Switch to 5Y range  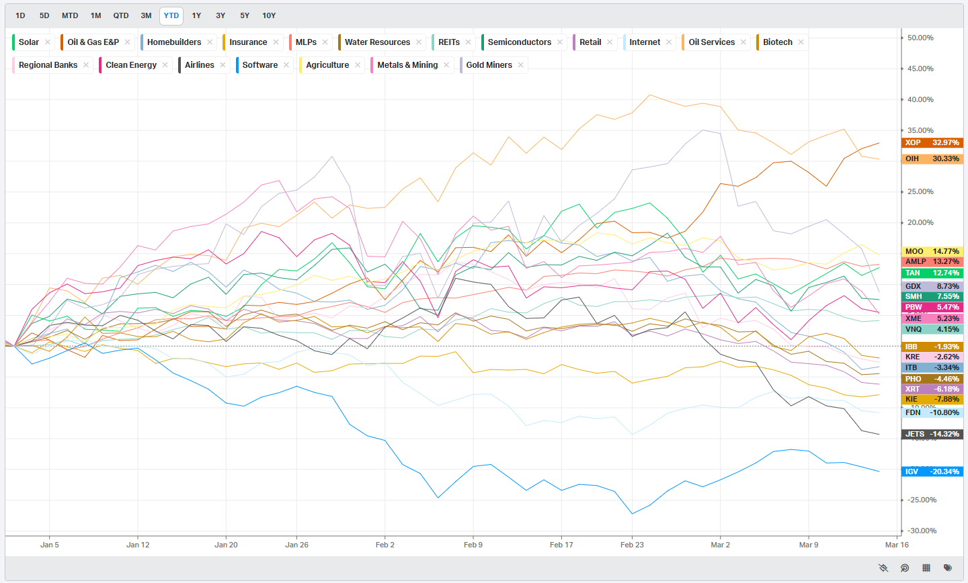pos(245,15)
